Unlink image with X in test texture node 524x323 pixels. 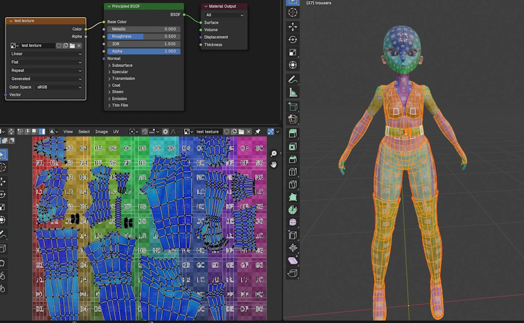tap(79, 45)
